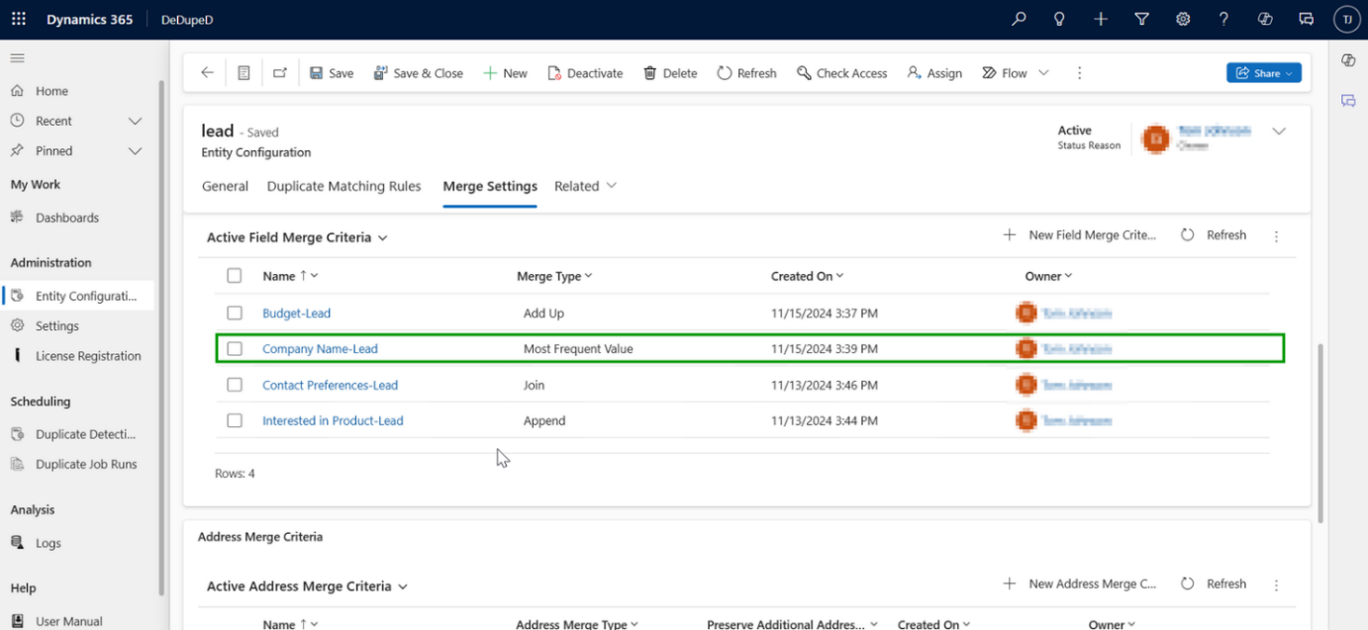Click the help question mark icon
Screen dimensions: 1368x630
[x=1223, y=19]
